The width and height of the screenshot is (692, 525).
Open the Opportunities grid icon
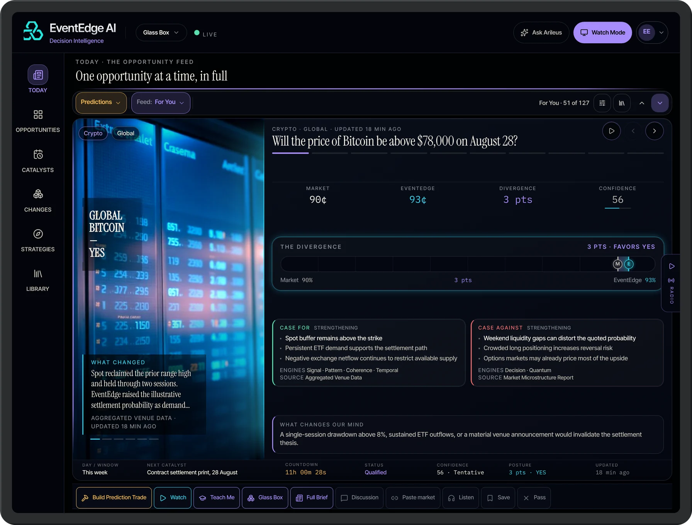click(38, 114)
